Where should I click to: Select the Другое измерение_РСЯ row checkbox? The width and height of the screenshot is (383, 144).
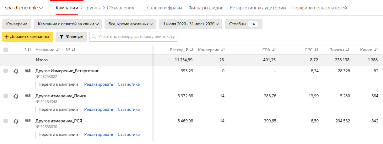[x=6, y=121]
